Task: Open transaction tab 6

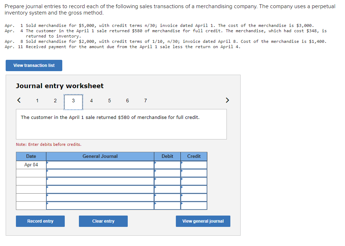Action: (x=127, y=101)
